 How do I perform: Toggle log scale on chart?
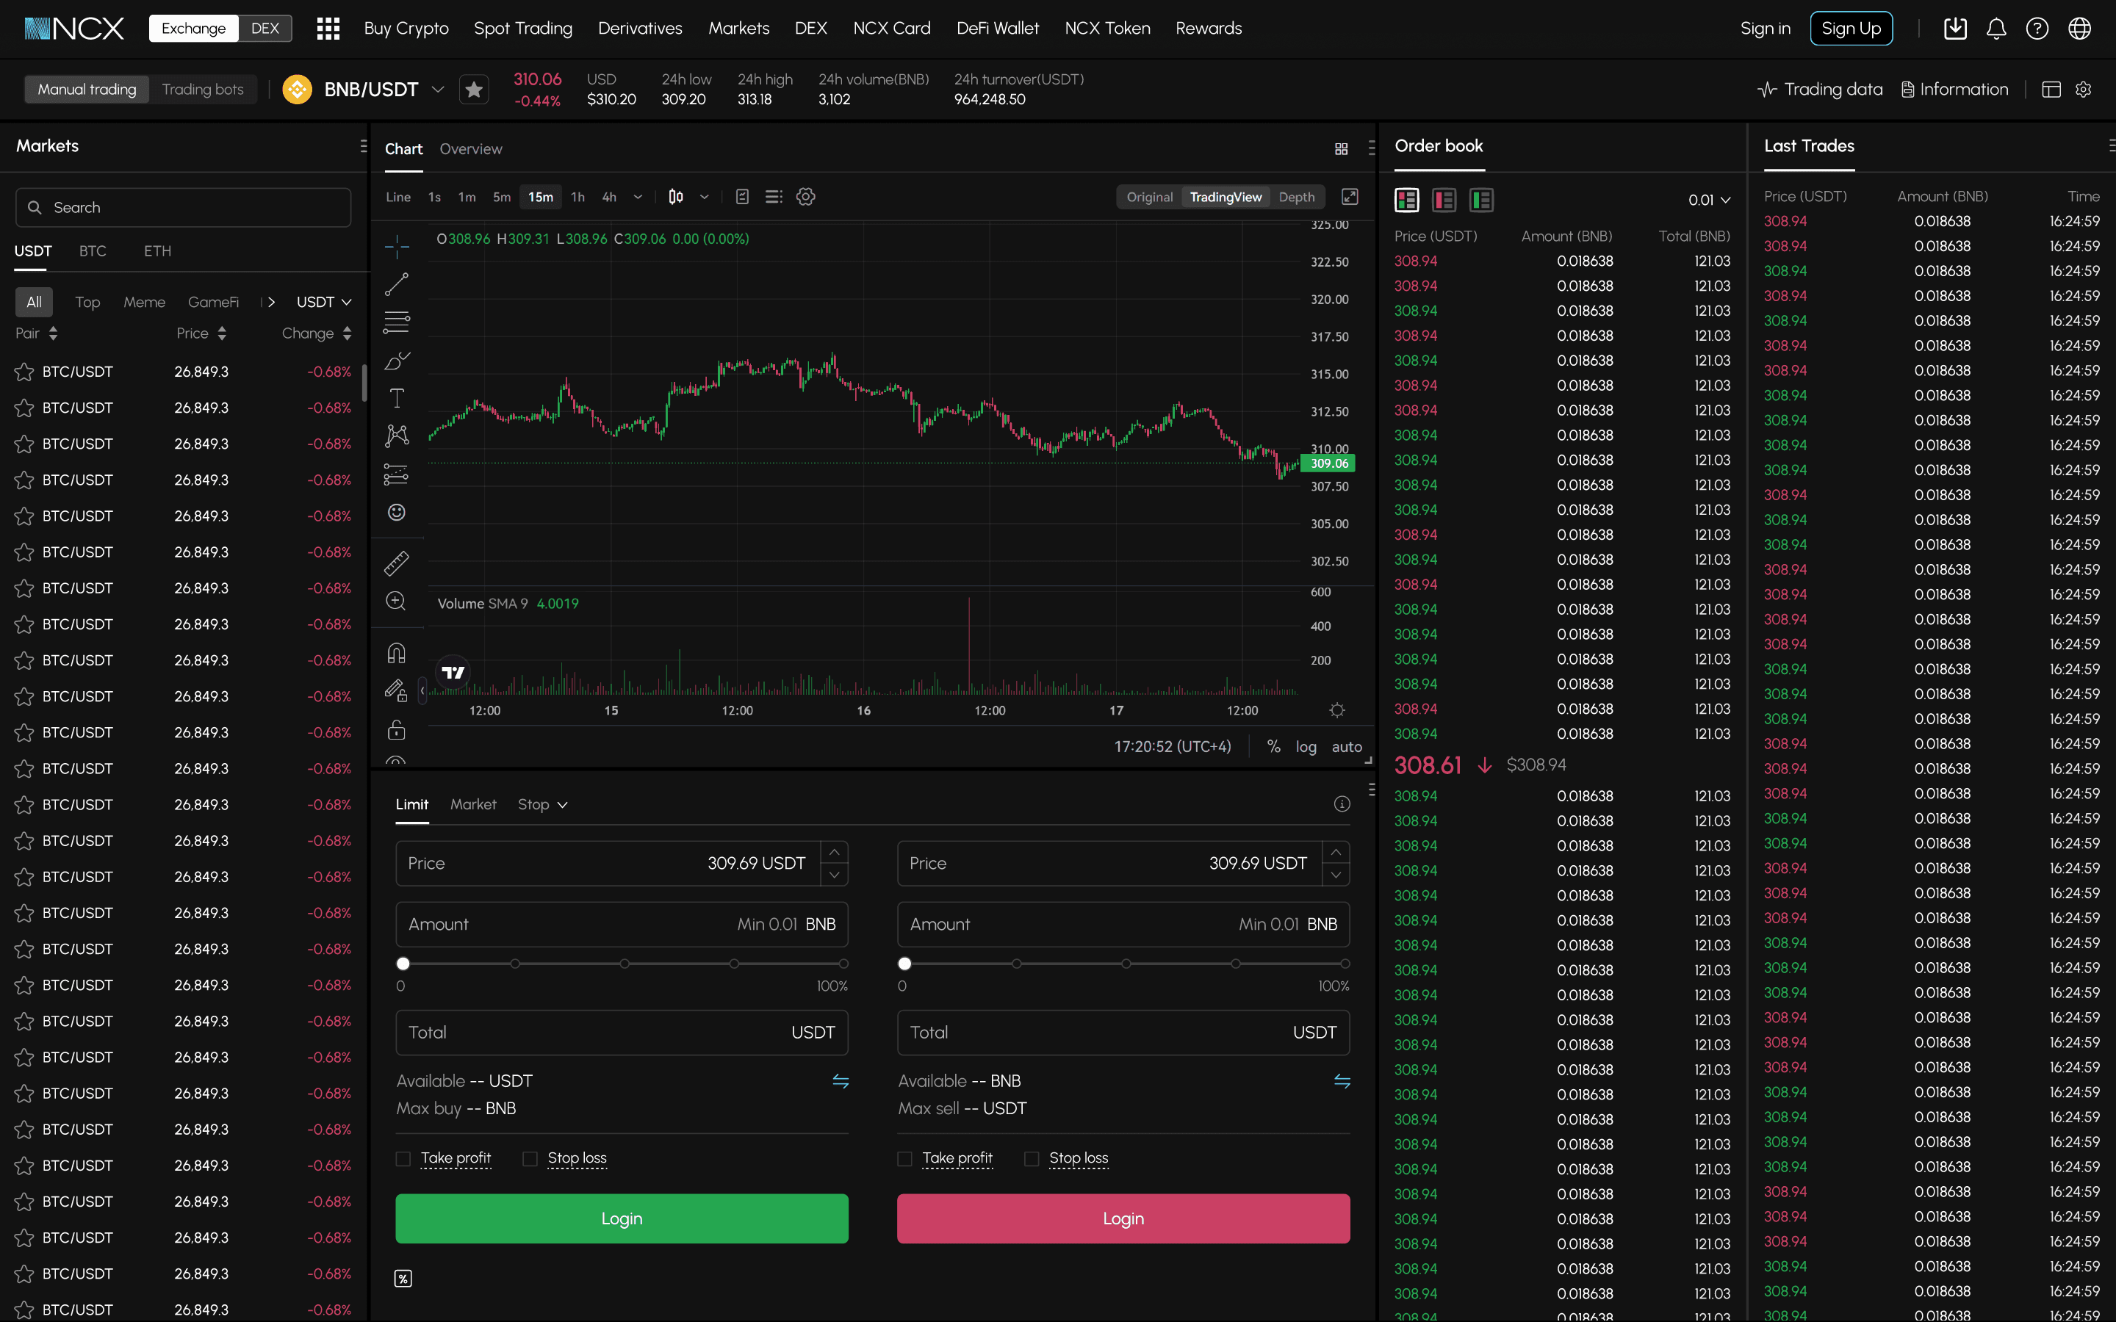1306,747
